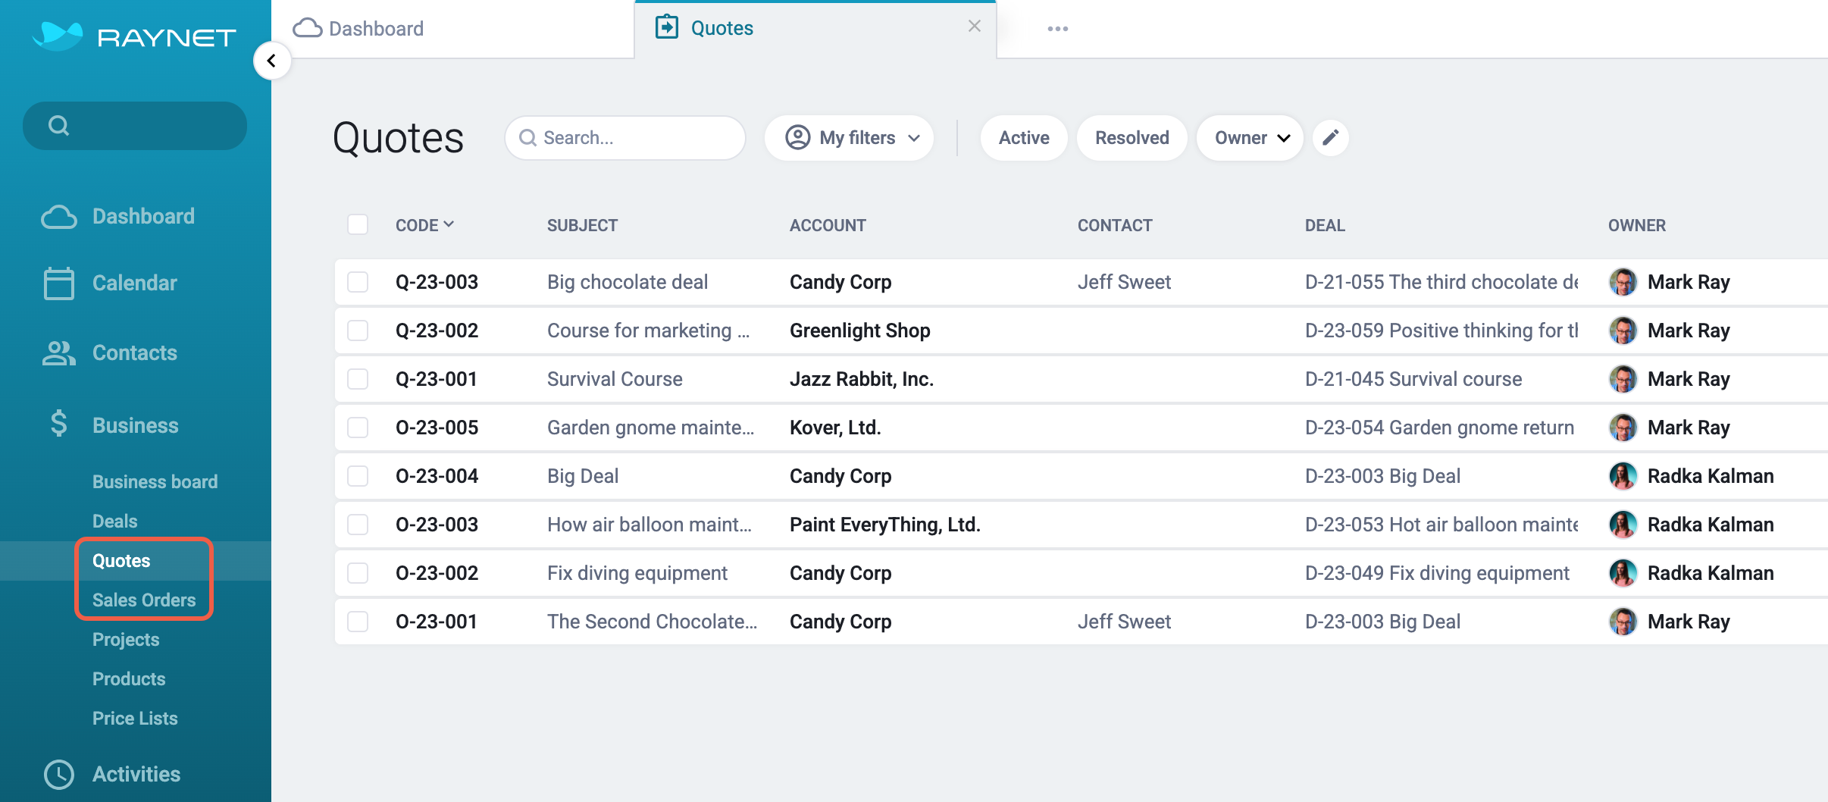Select the checkbox for O-23-004 row
Viewport: 1828px width, 802px height.
click(358, 476)
